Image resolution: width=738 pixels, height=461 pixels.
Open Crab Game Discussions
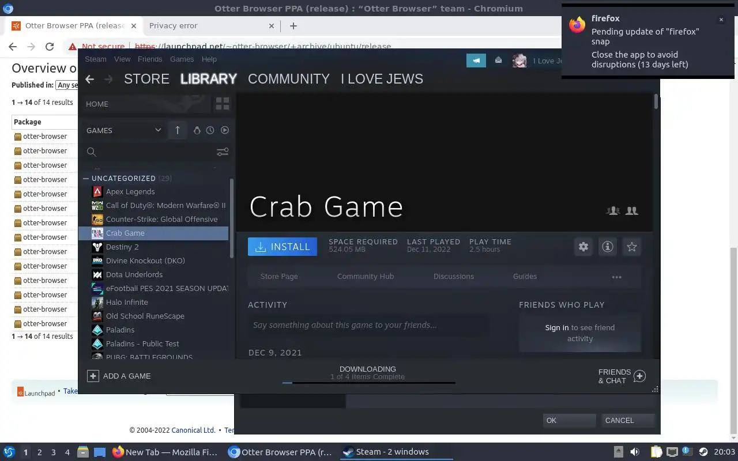(x=454, y=277)
